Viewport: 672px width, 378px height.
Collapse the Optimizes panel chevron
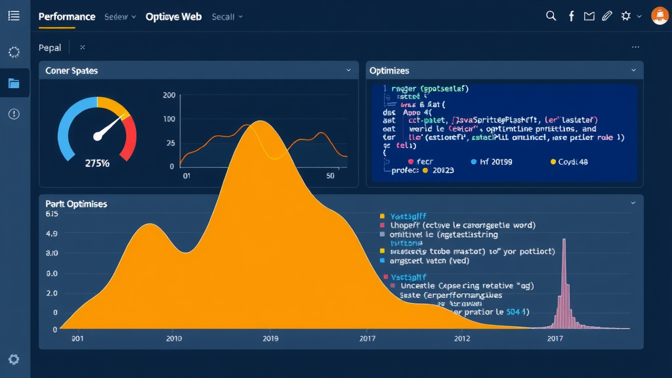pos(634,70)
